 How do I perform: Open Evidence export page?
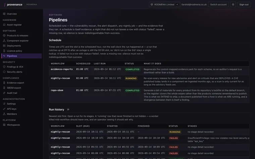click(x=21, y=83)
